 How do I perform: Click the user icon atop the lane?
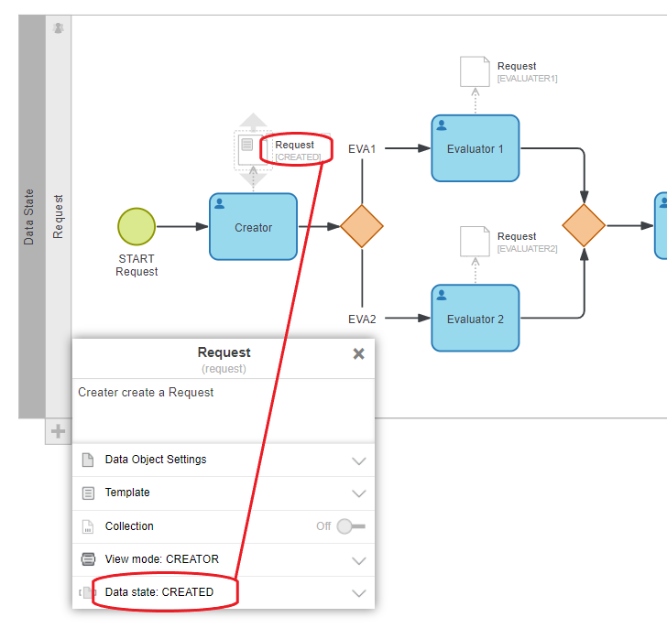59,28
